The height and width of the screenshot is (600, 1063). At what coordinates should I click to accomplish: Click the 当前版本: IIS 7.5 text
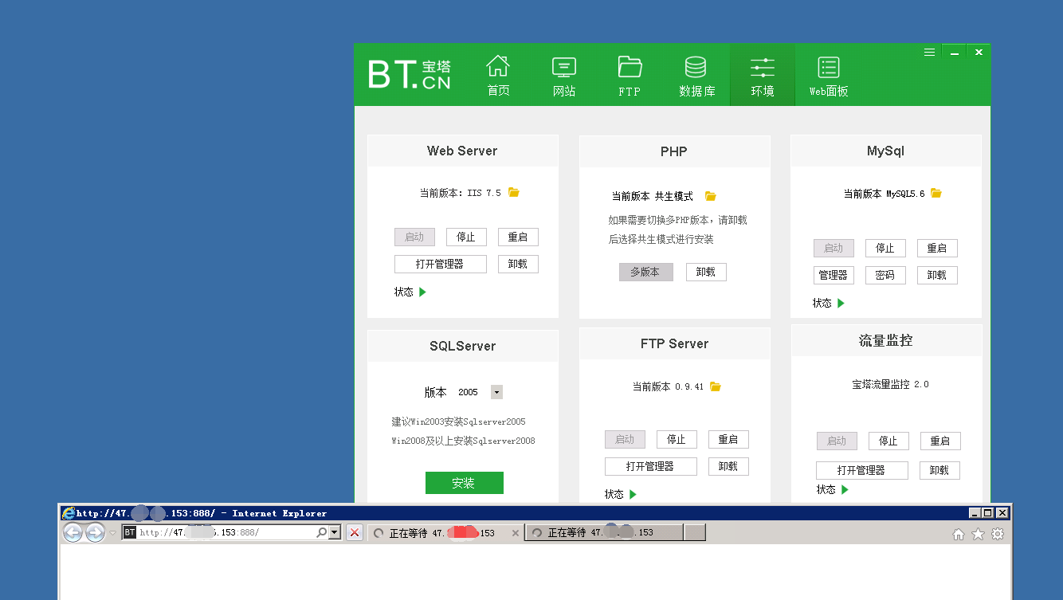click(x=461, y=193)
